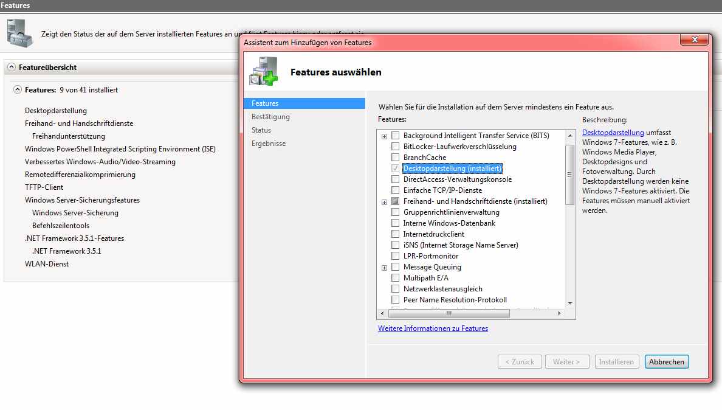Tick Netzwerklastenausgleich checkbox
722x410 pixels.
coord(395,289)
